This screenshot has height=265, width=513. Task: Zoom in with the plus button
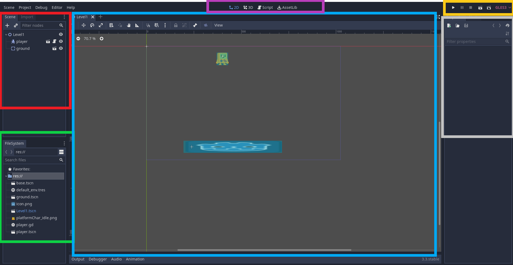(102, 39)
